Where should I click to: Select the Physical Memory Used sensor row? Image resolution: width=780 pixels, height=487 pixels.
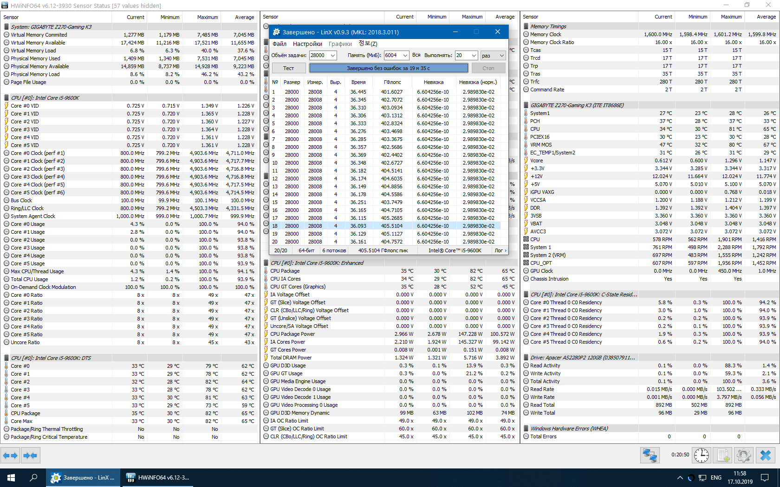click(x=129, y=58)
